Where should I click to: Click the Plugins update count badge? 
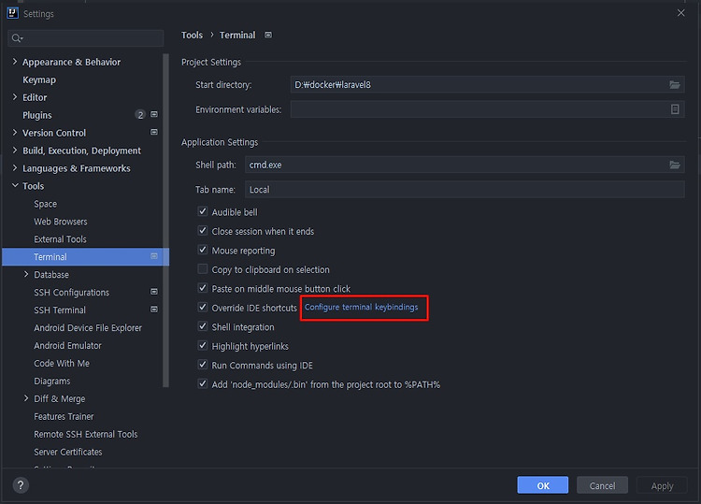click(140, 115)
